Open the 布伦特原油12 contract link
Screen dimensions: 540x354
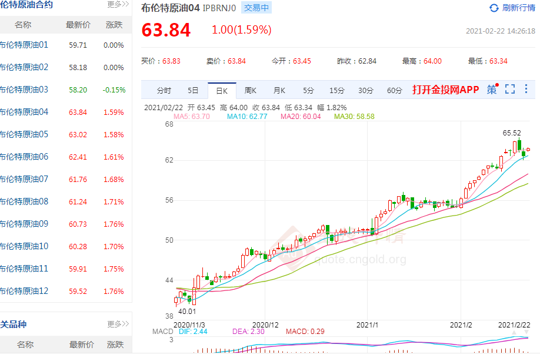[x=24, y=291]
